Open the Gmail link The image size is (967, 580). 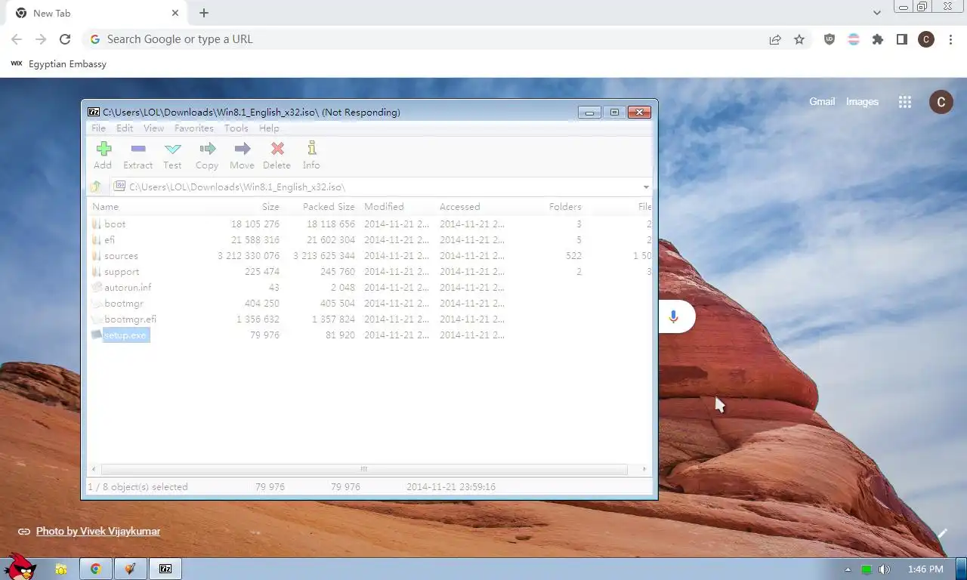click(822, 101)
